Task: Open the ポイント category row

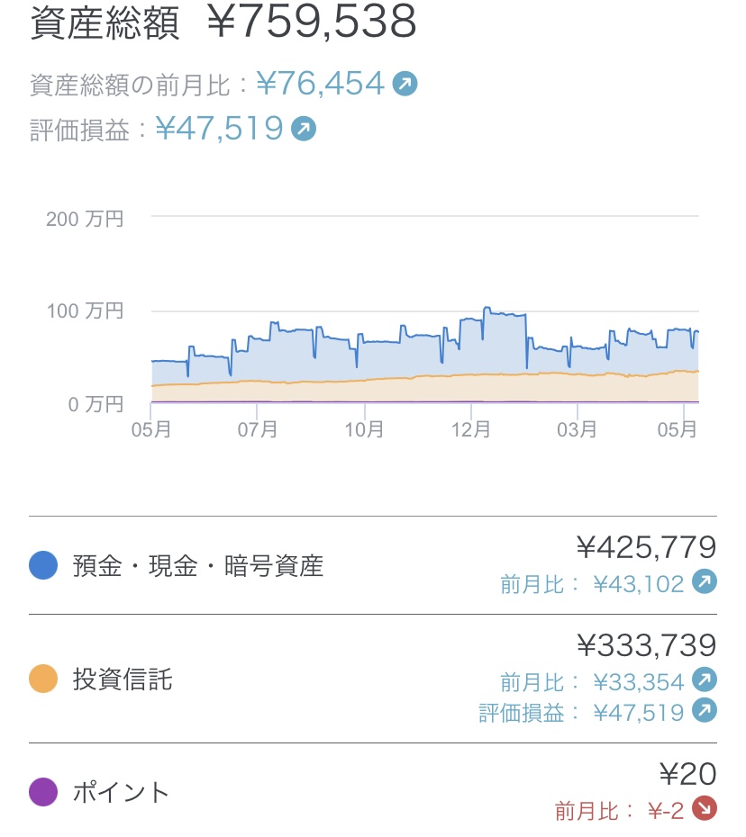Action: point(121,792)
